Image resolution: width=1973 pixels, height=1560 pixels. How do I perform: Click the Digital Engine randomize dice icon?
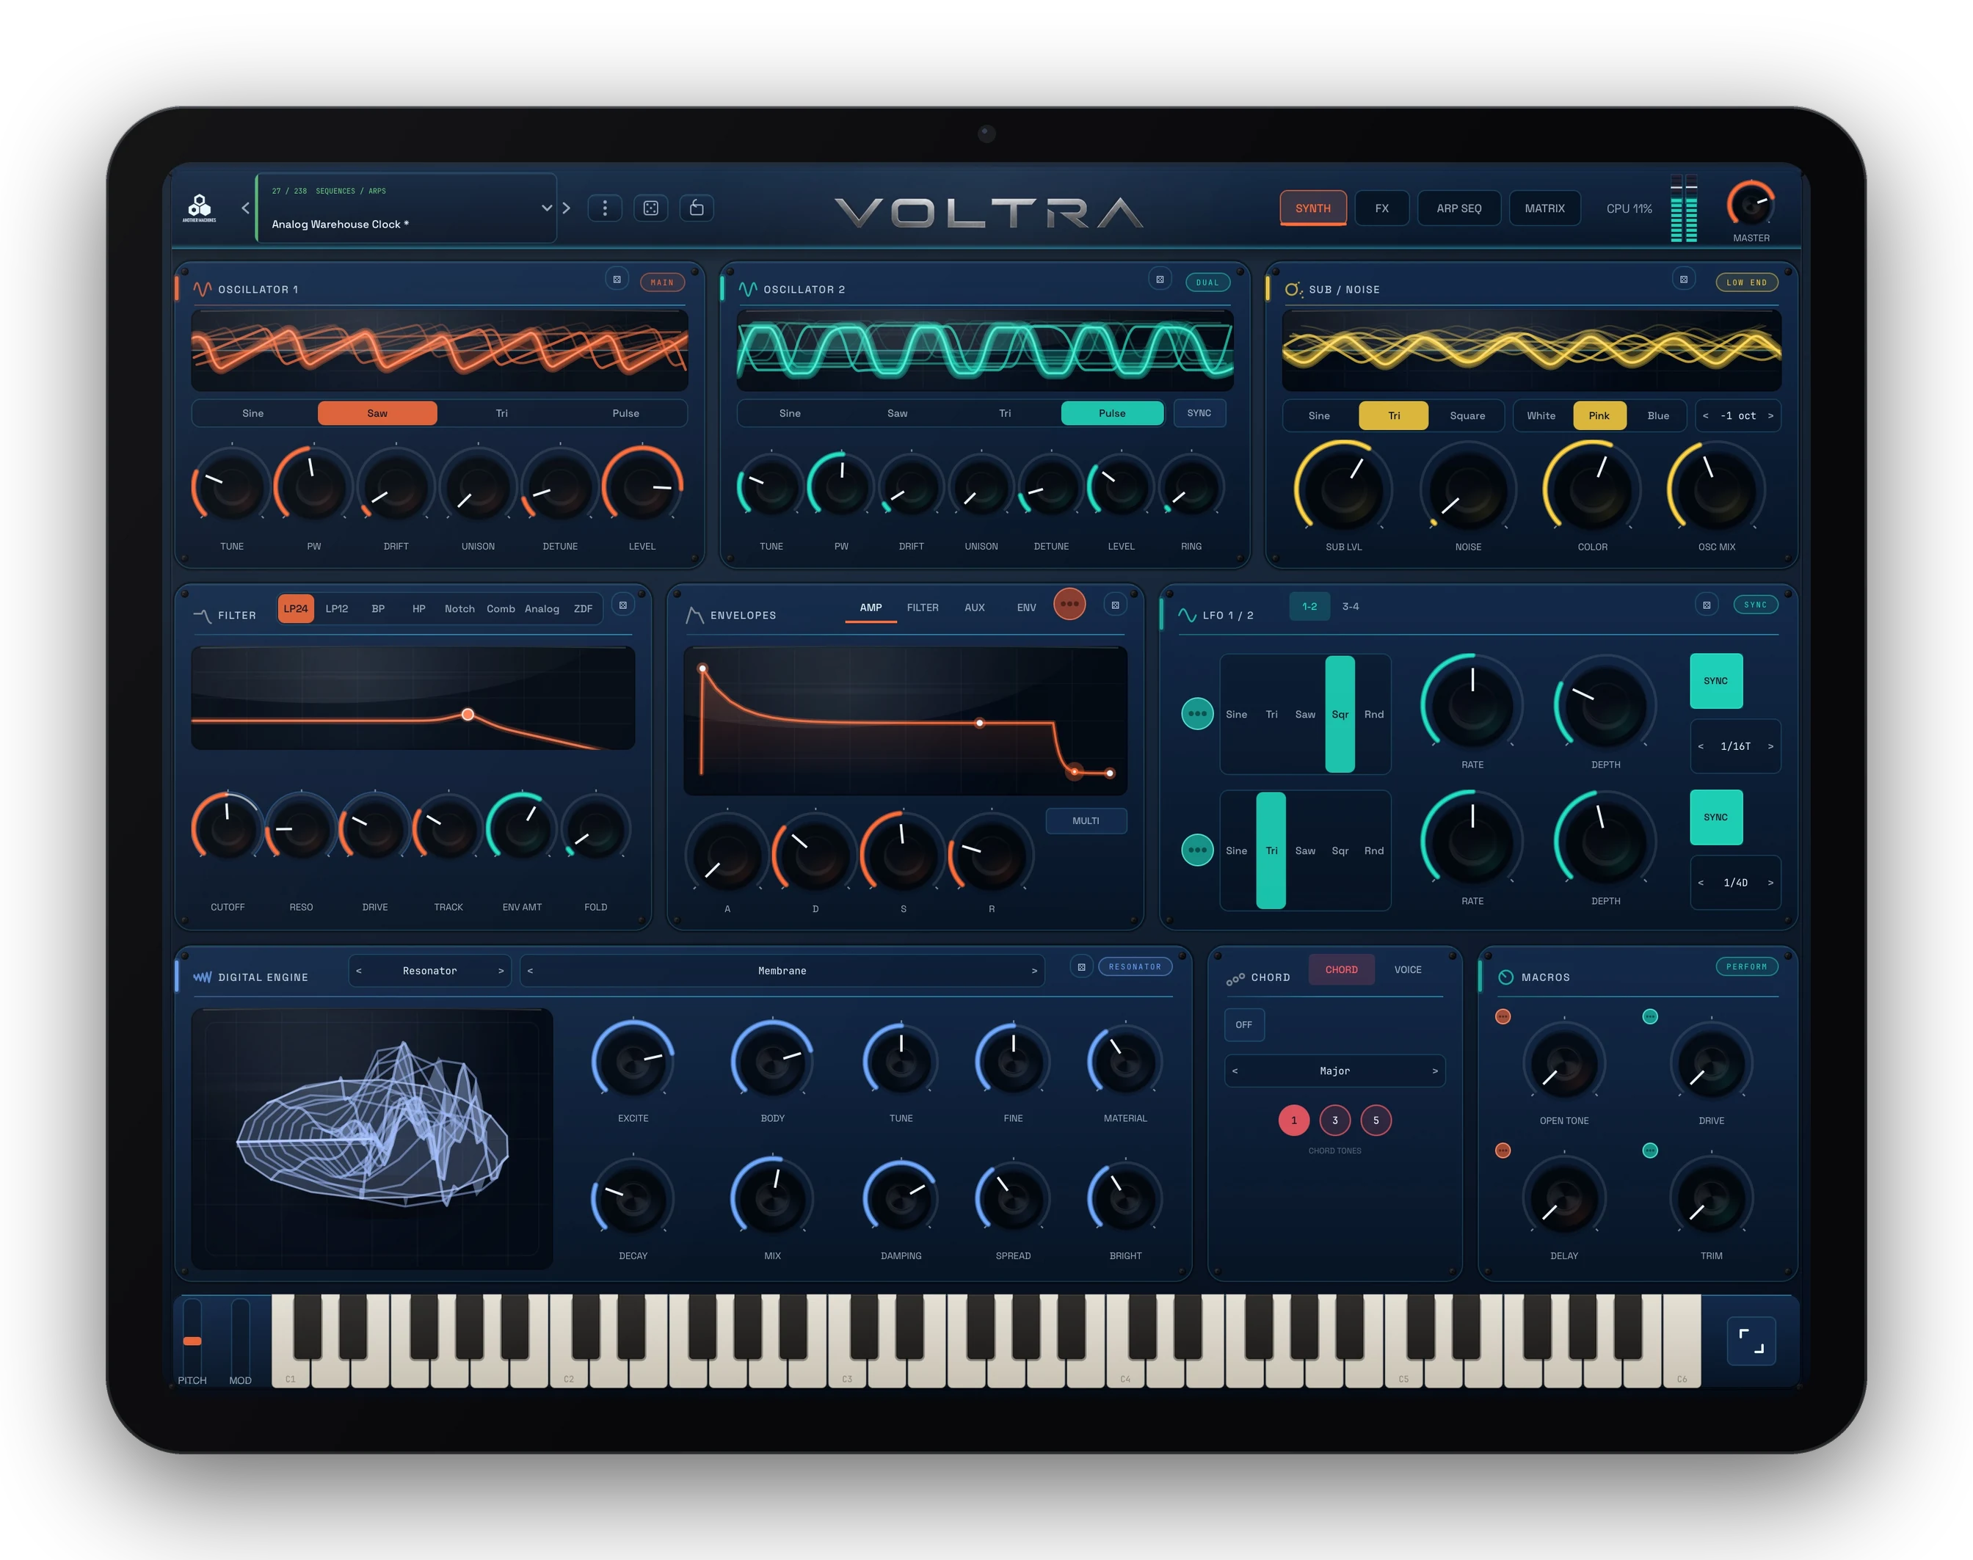tap(1081, 967)
